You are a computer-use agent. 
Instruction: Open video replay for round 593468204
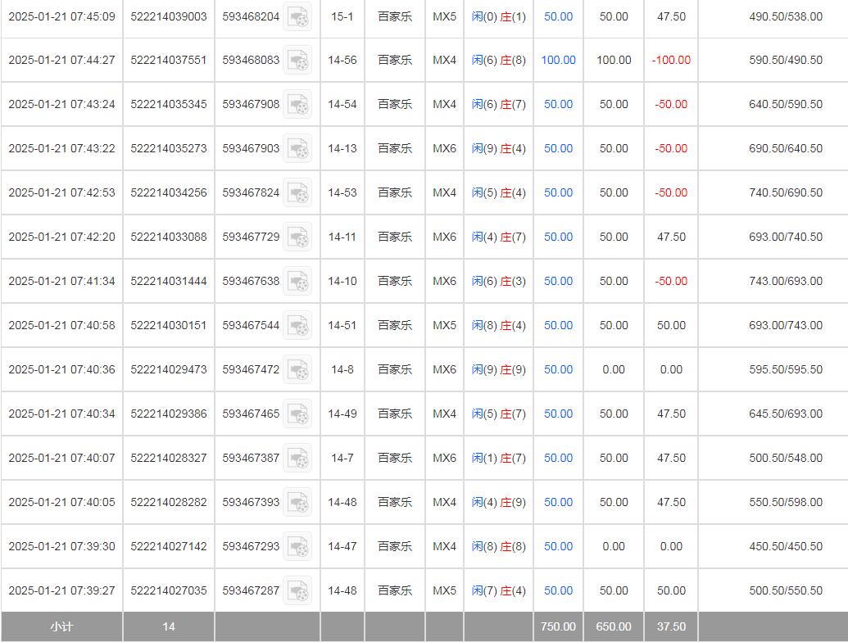click(298, 17)
